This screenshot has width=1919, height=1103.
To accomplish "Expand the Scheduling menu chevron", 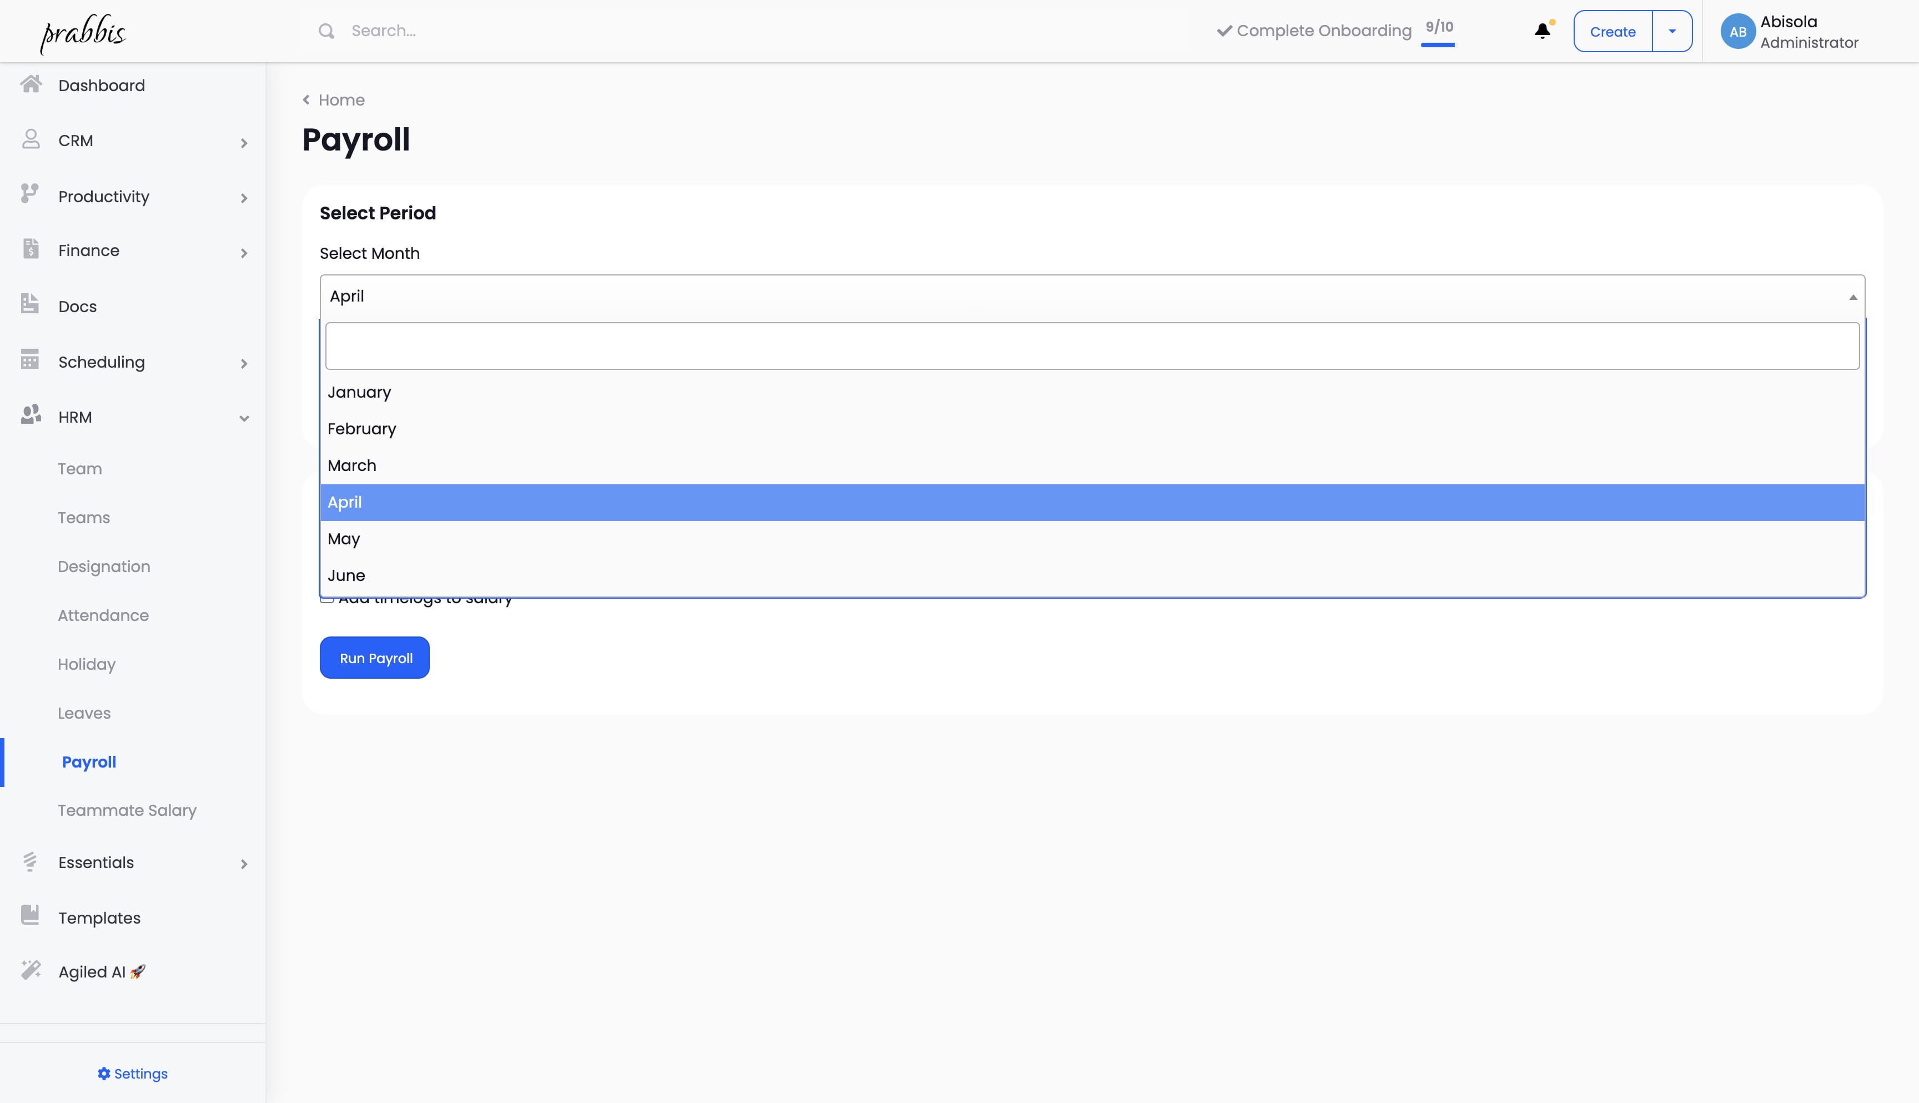I will [244, 364].
